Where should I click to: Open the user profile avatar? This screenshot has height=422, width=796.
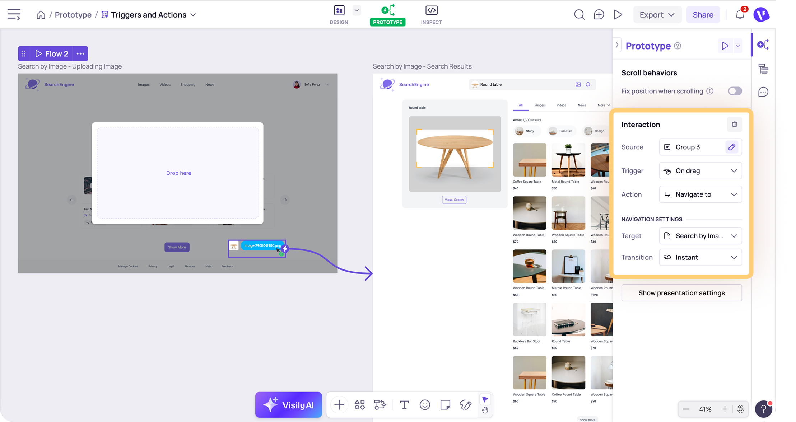coord(761,15)
